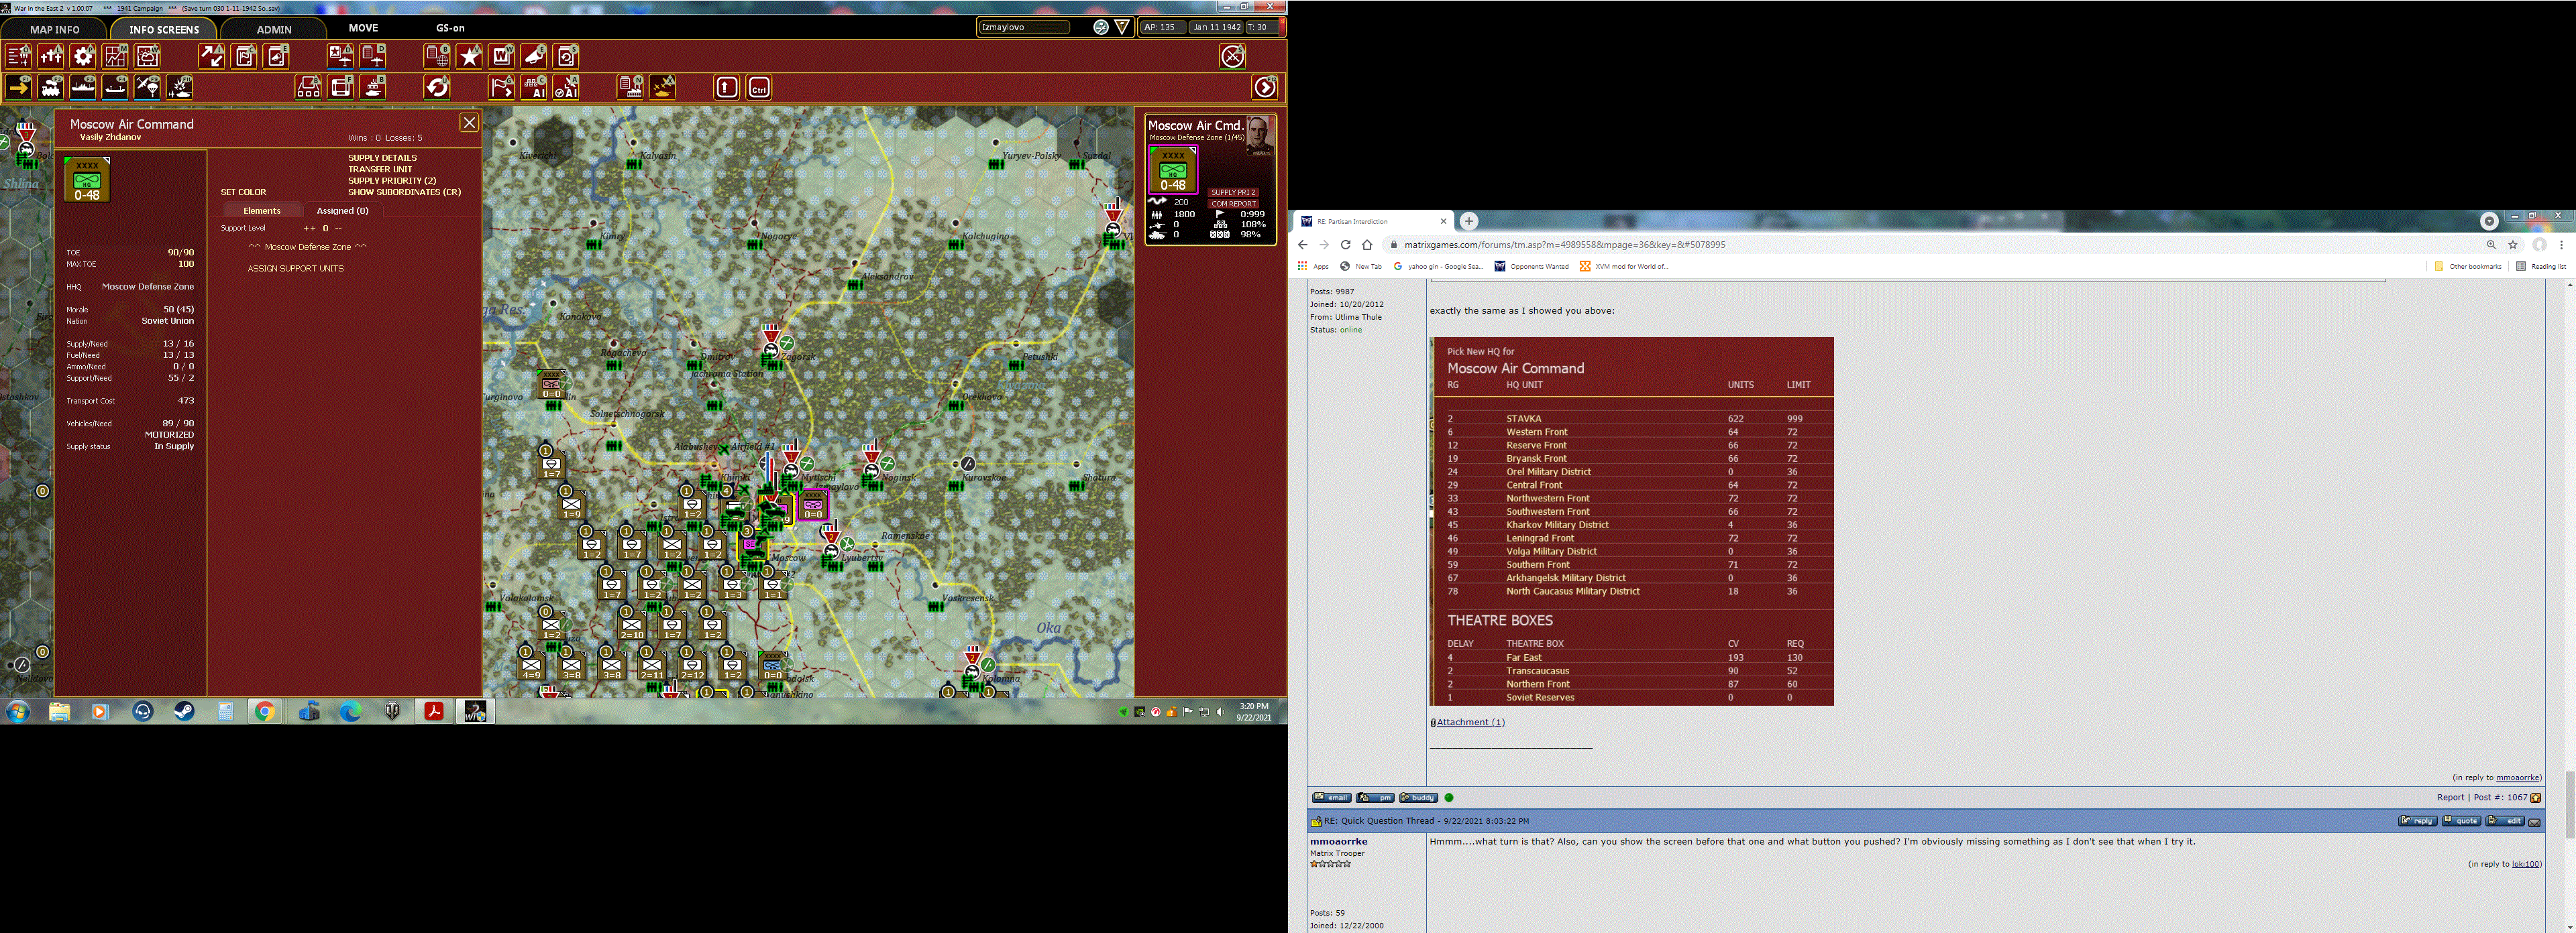Viewport: 2576px width, 933px height.
Task: Reload the forum page in Chrome
Action: click(1345, 245)
